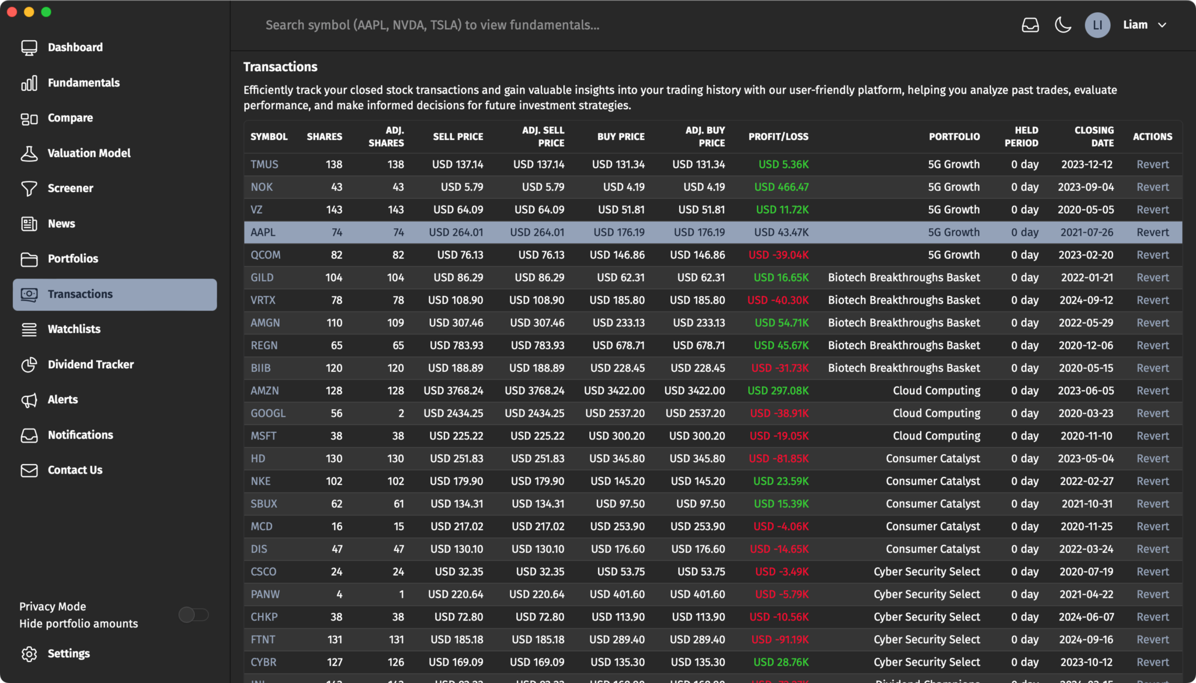This screenshot has height=683, width=1196.
Task: Open the BIIB symbol link
Action: pos(260,368)
